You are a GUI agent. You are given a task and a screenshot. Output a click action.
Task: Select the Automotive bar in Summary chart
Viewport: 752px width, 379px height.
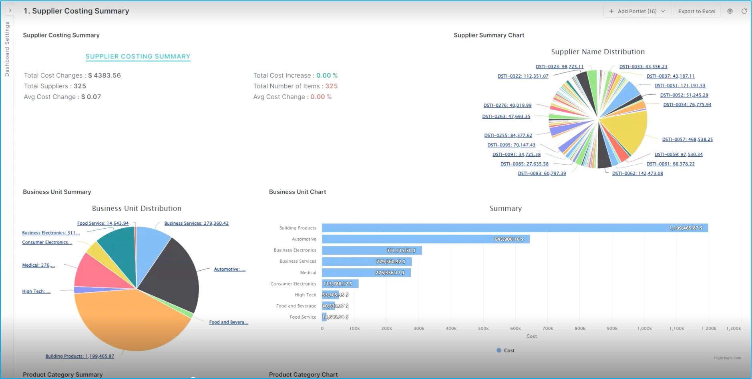(x=425, y=239)
